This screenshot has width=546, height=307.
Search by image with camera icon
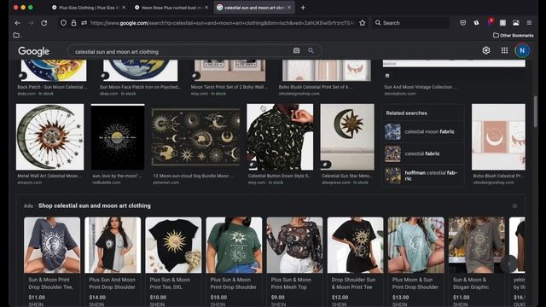tap(296, 51)
